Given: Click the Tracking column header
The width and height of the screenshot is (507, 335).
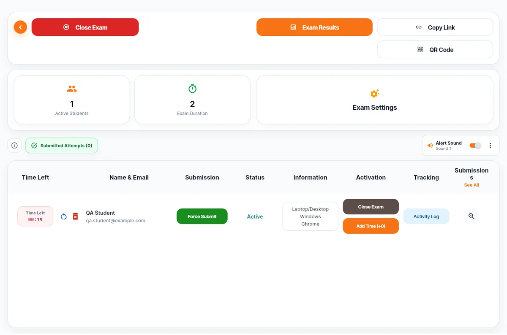Looking at the screenshot, I should (x=426, y=178).
